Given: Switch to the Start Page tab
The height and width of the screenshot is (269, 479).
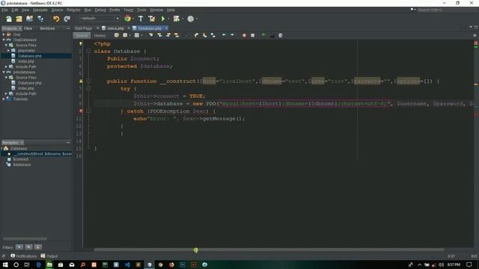Looking at the screenshot, I should [83, 28].
